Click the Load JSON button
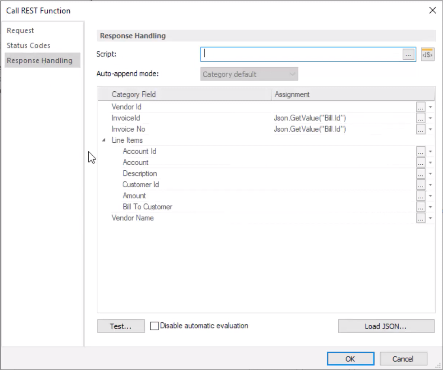 386,326
